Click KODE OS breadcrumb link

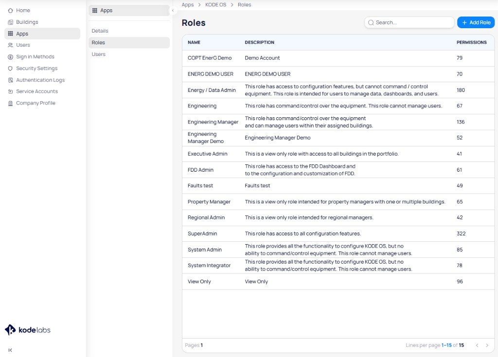pos(215,5)
